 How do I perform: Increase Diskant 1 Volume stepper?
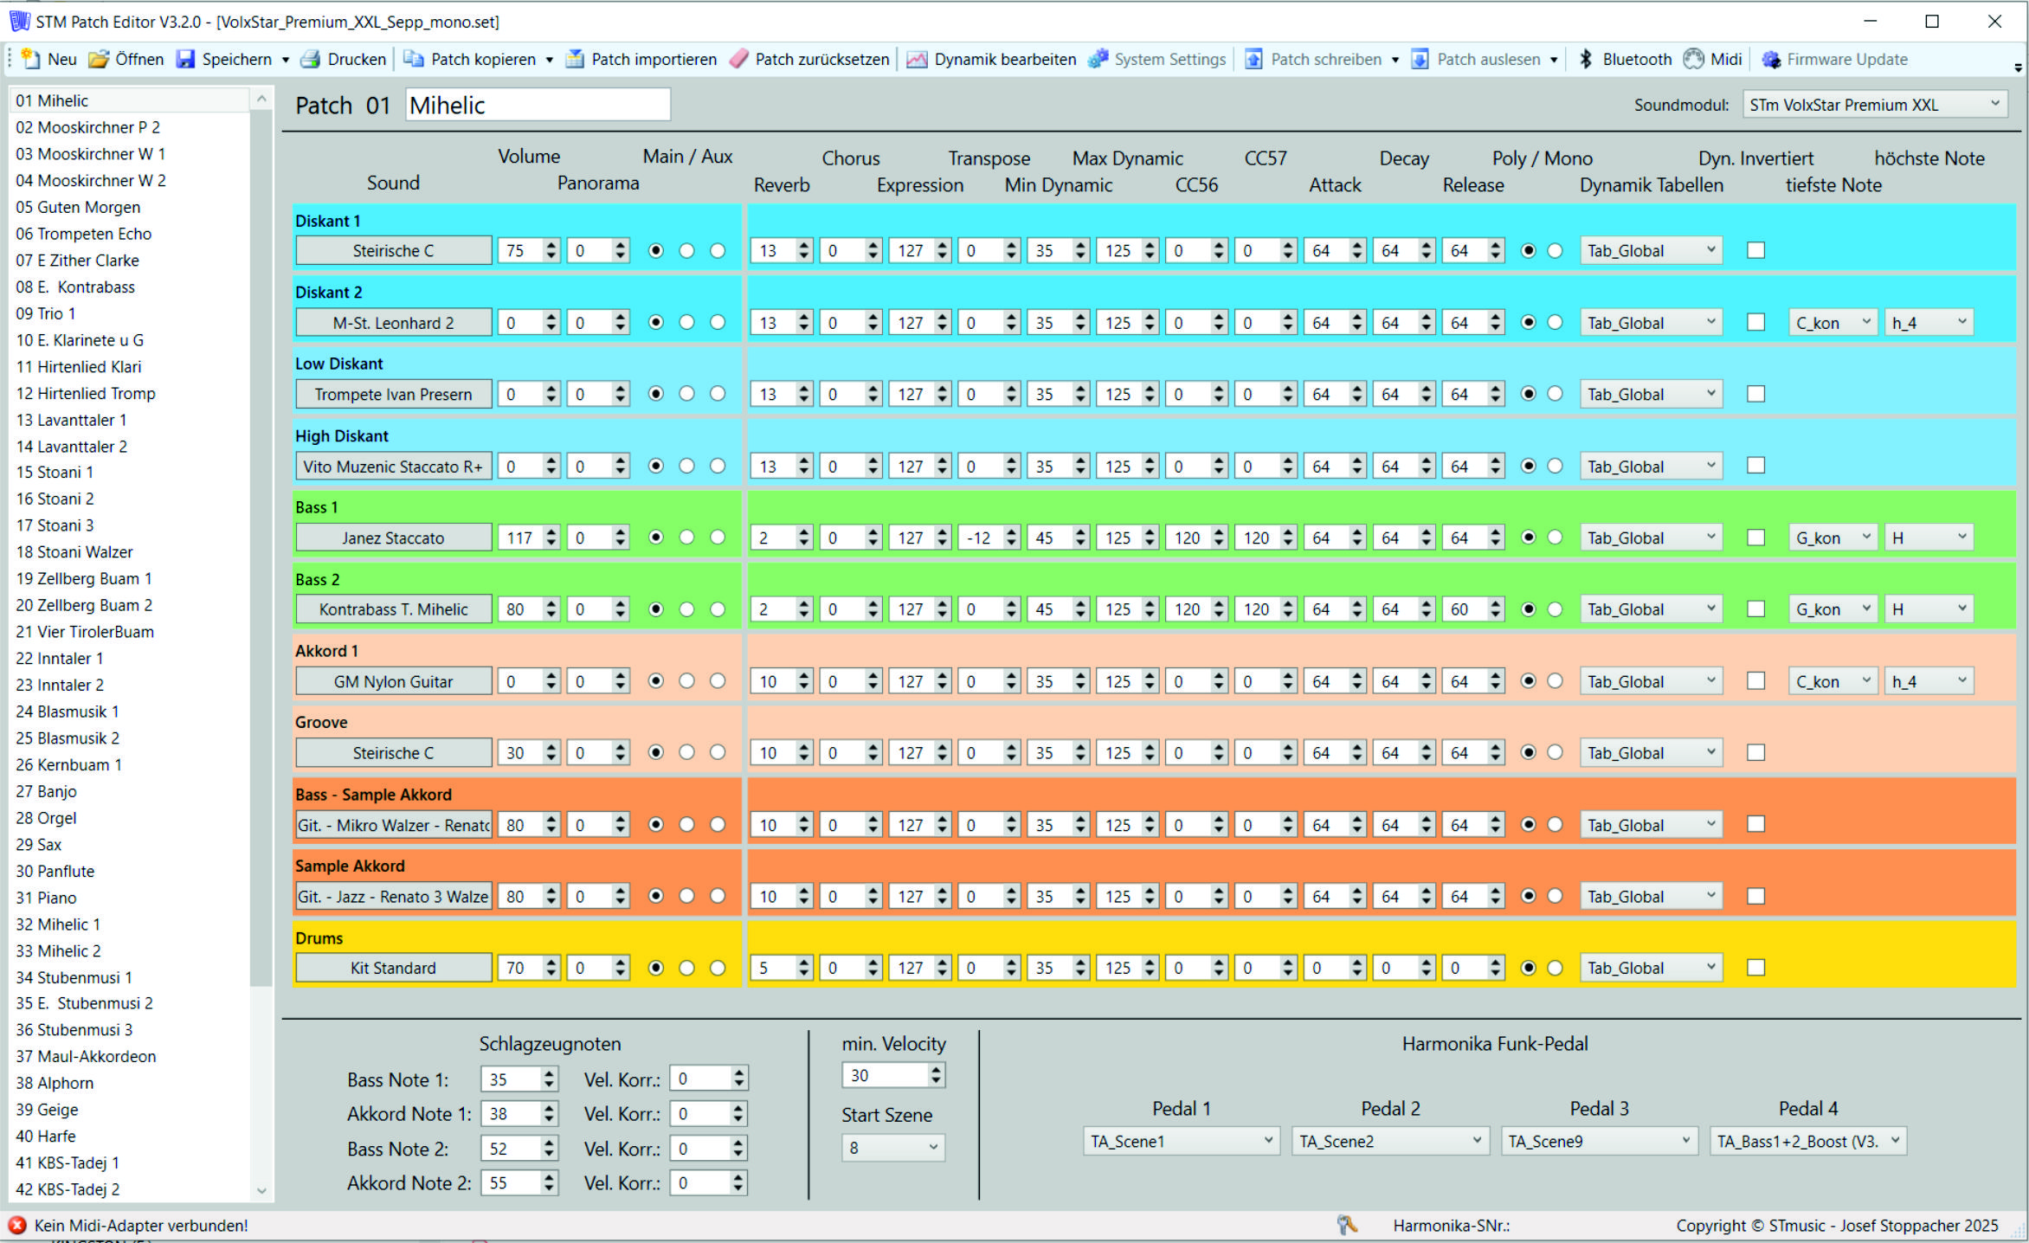[551, 245]
